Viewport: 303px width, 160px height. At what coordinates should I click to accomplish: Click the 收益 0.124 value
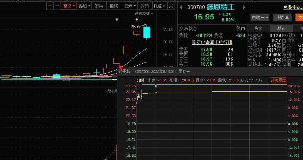[275, 36]
